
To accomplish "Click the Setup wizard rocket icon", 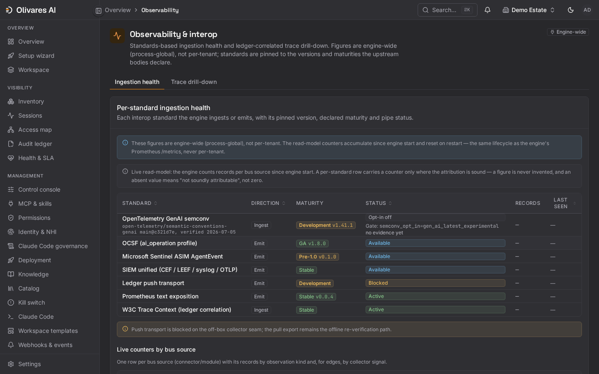I will [11, 56].
